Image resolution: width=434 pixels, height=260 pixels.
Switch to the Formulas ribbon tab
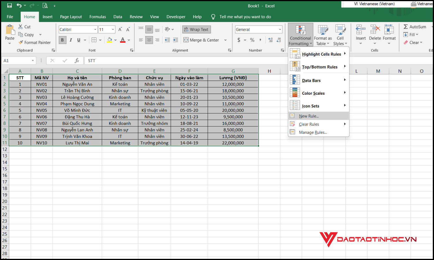[98, 16]
